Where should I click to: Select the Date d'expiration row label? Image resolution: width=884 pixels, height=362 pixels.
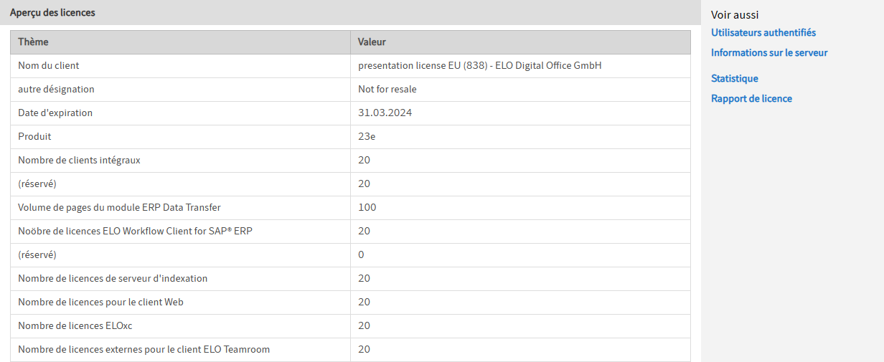click(55, 113)
